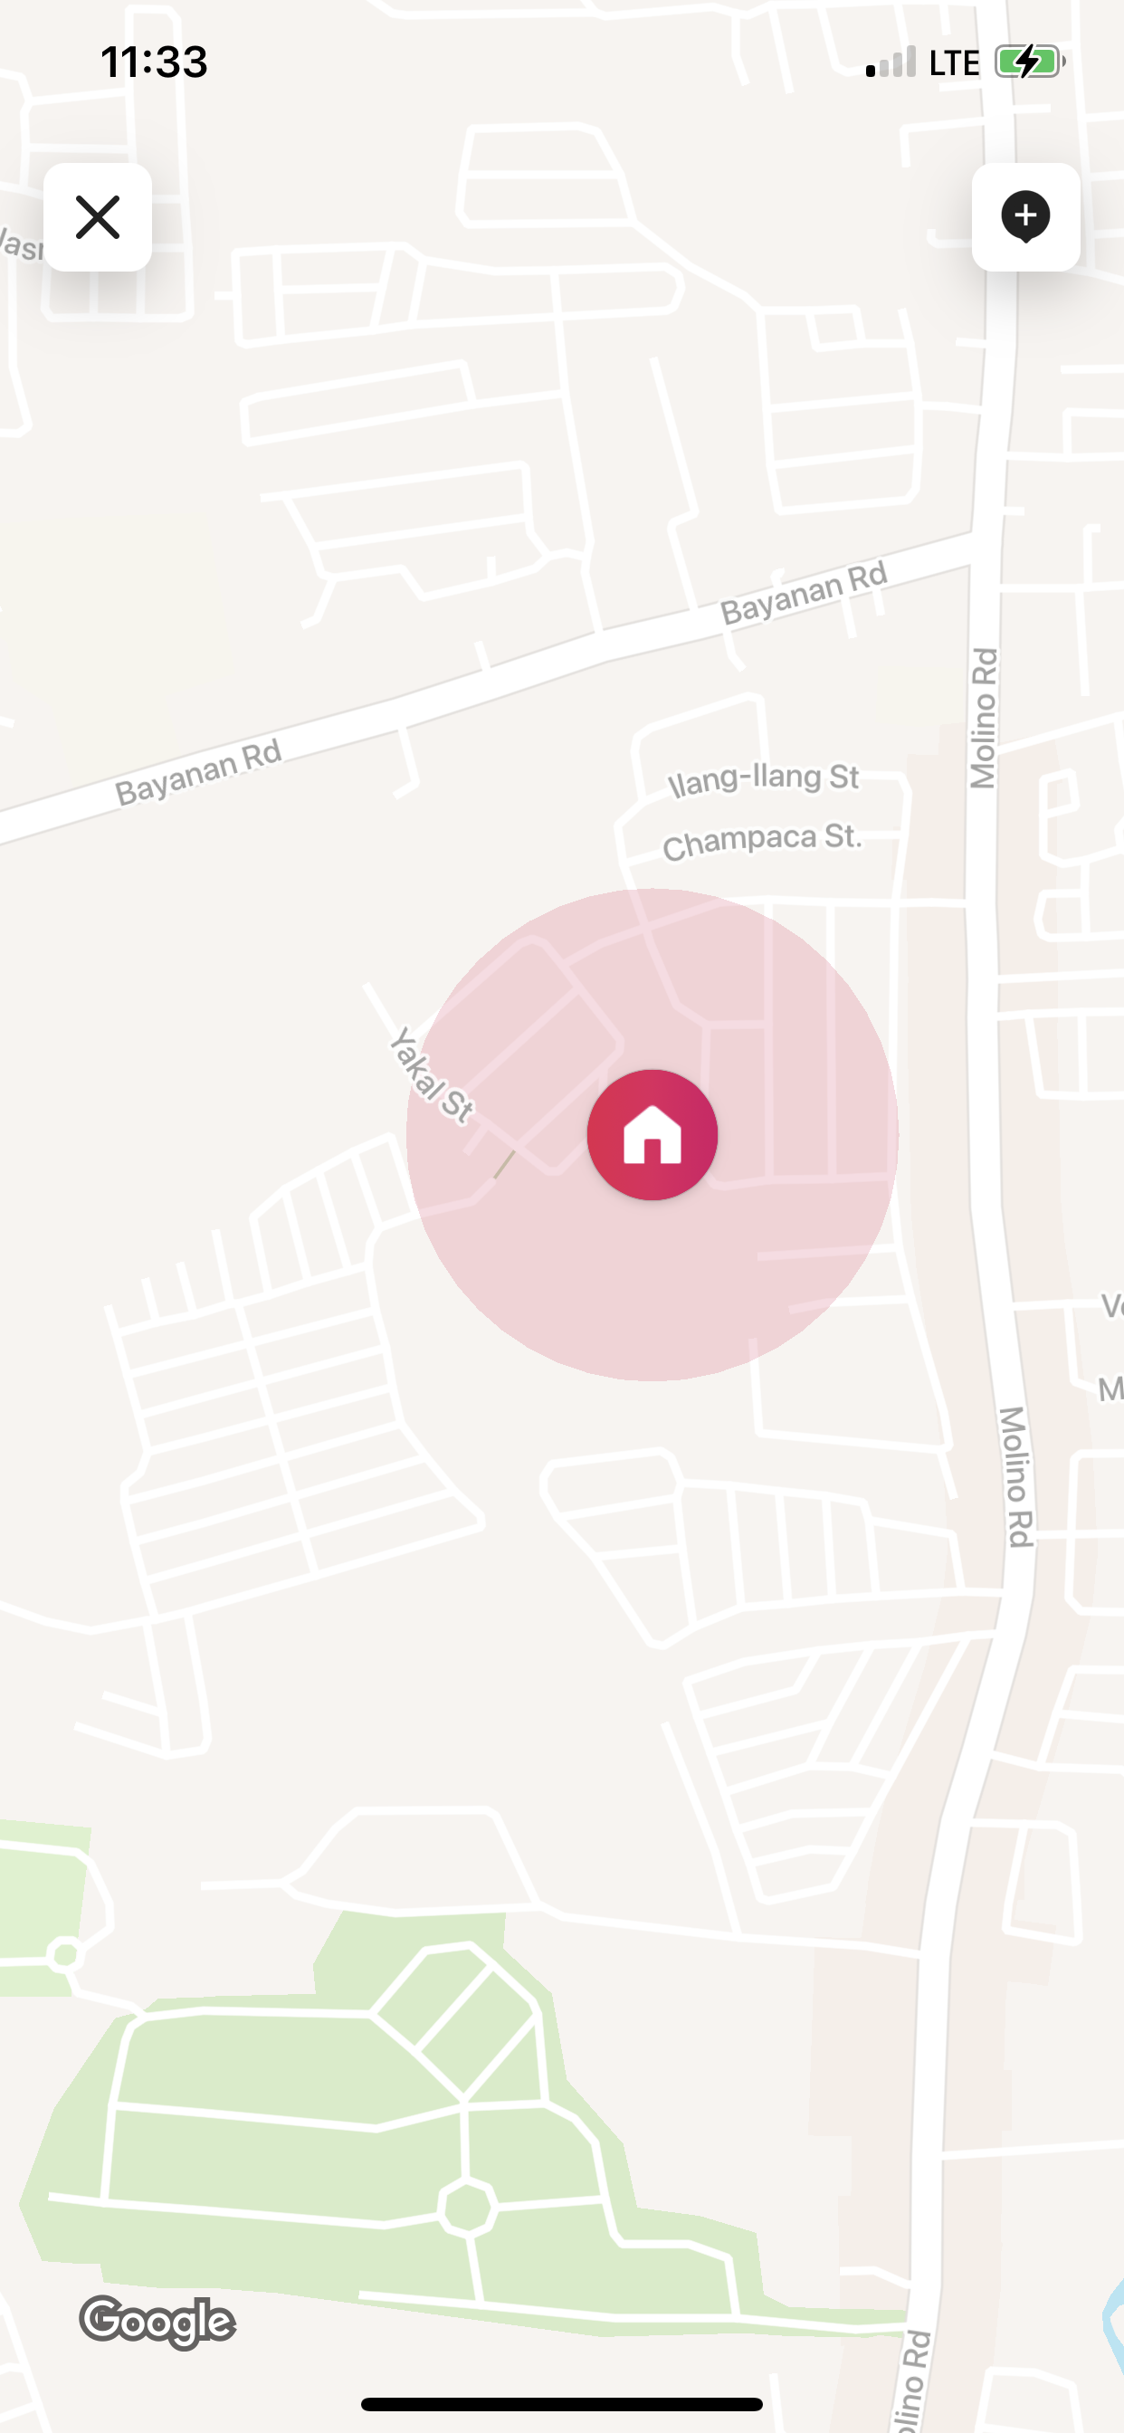Open the Google logo attribution
The width and height of the screenshot is (1124, 2433).
[x=157, y=2323]
